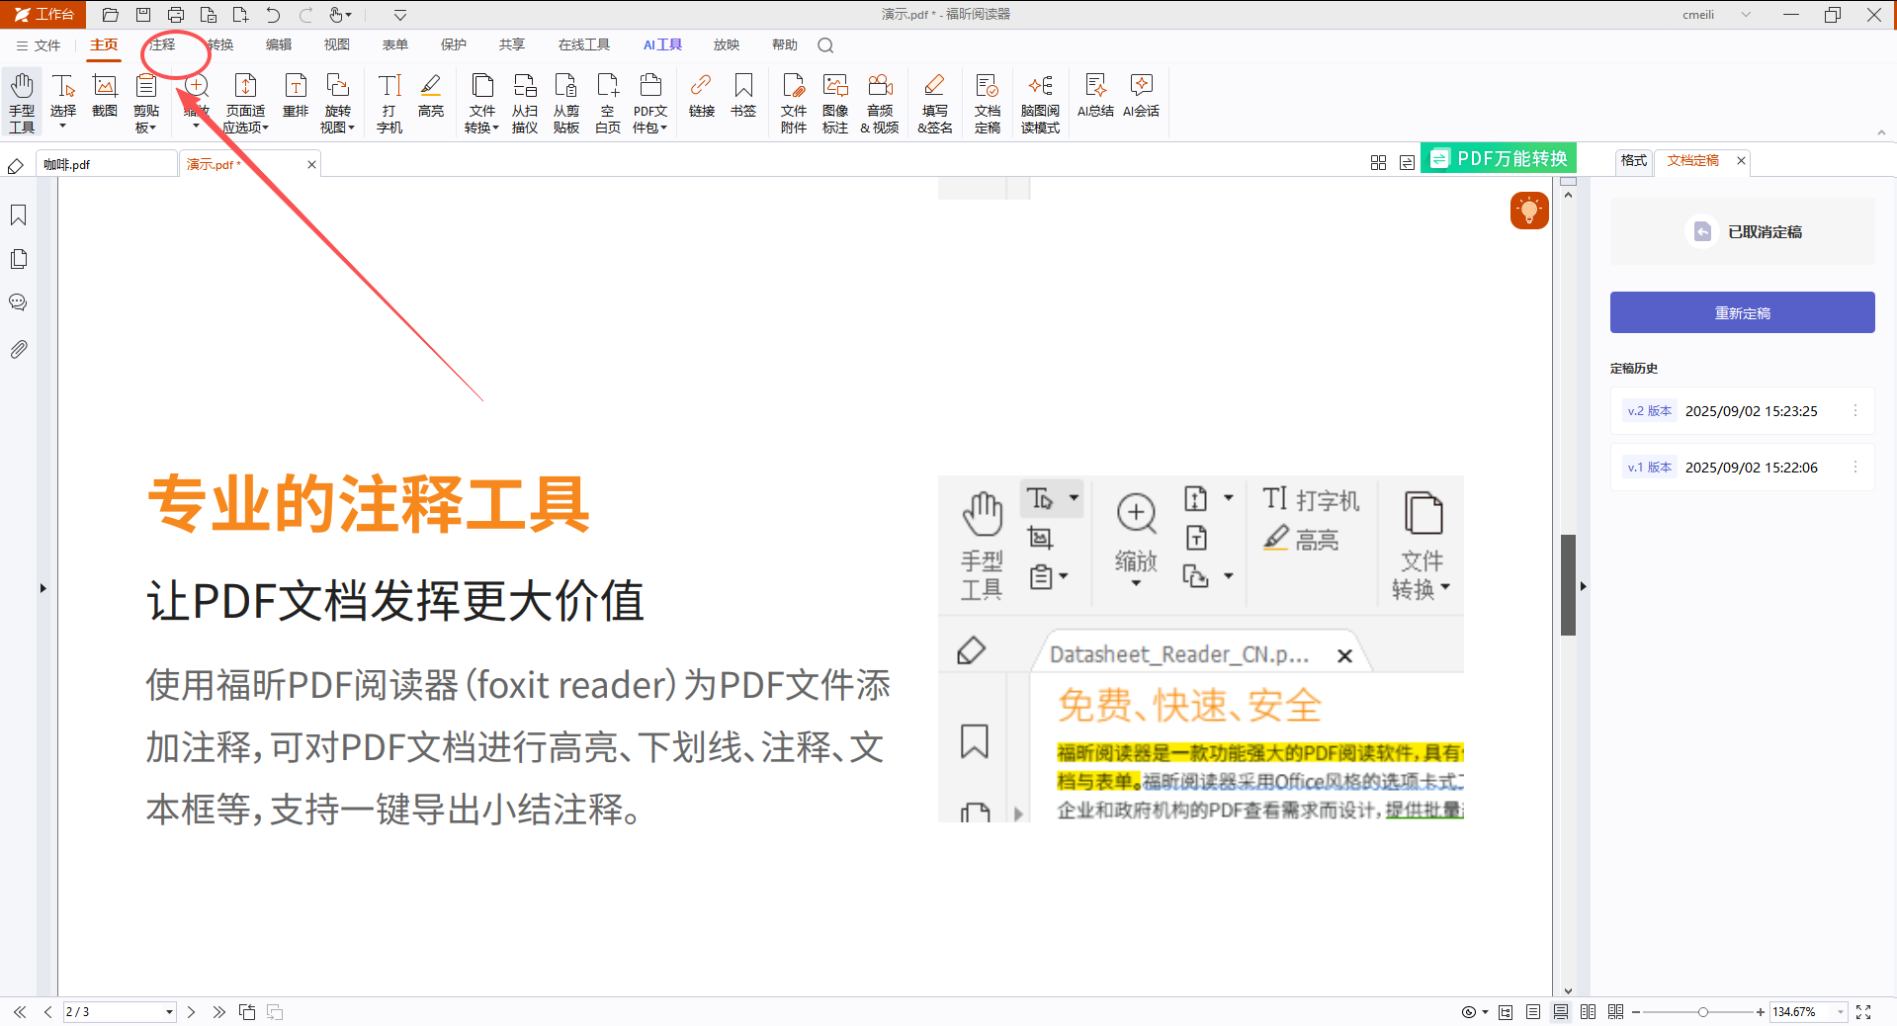
Task: Create PDF from scanner (从扫描仪)
Action: 525,102
